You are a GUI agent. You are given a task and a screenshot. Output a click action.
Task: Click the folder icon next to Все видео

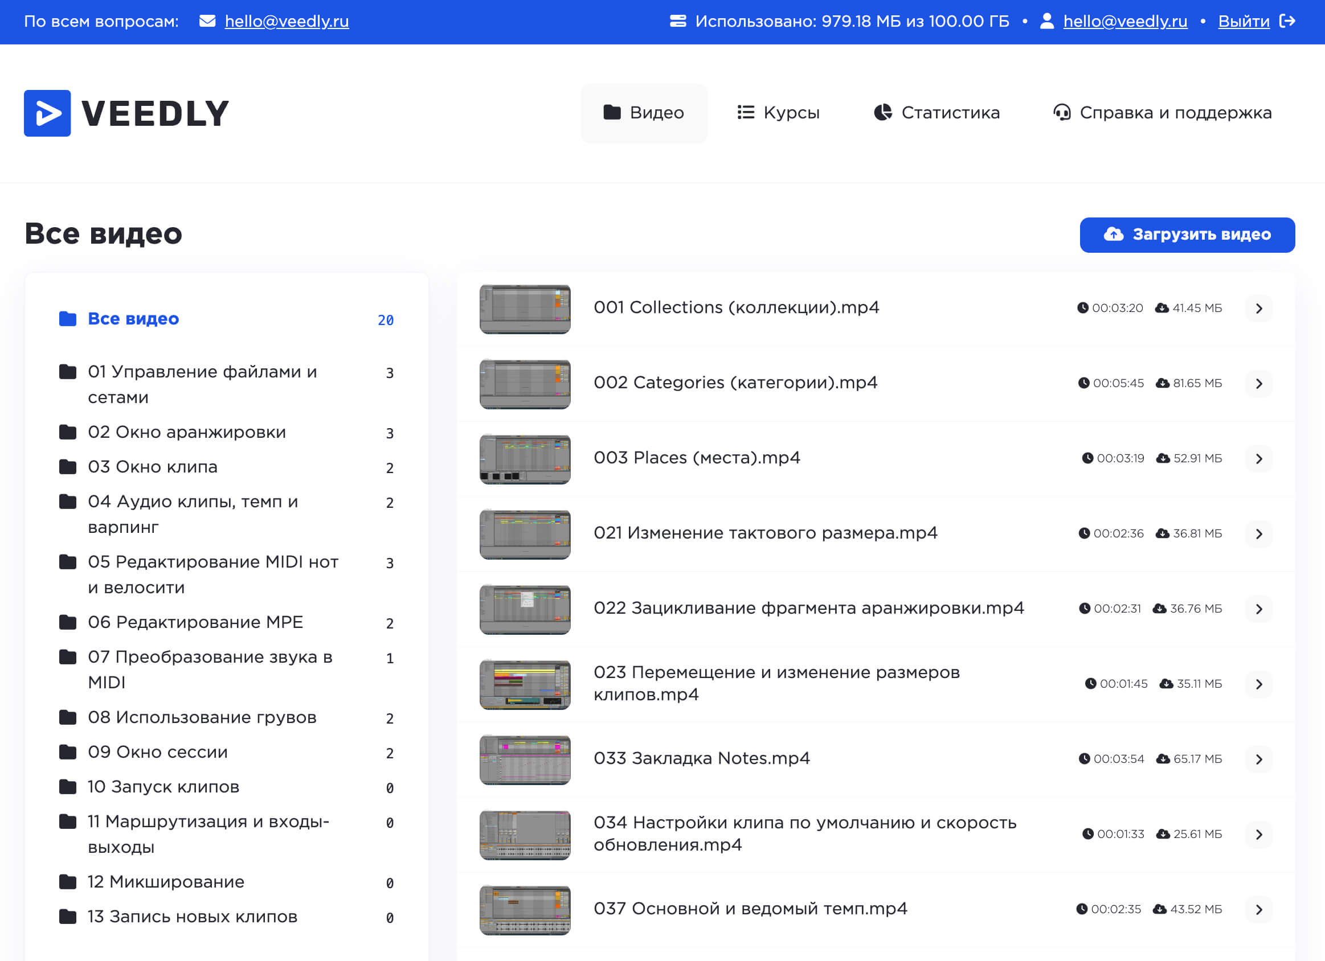pos(68,318)
